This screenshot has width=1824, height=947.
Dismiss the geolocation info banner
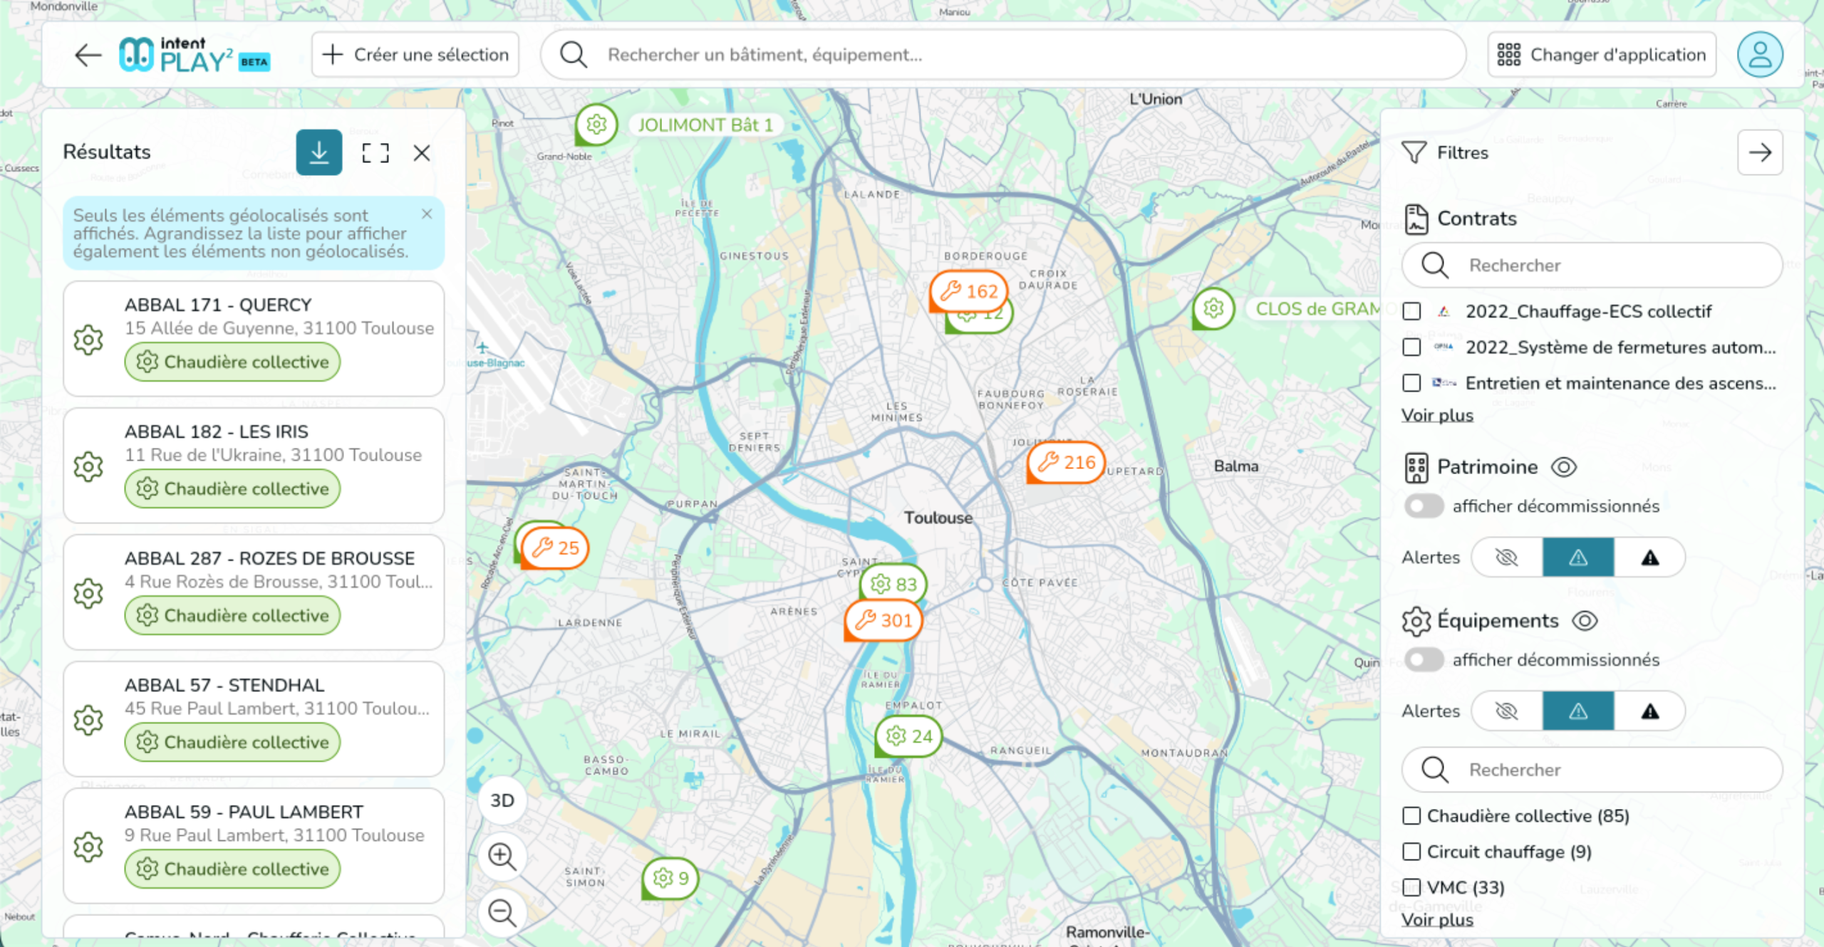pos(427,214)
